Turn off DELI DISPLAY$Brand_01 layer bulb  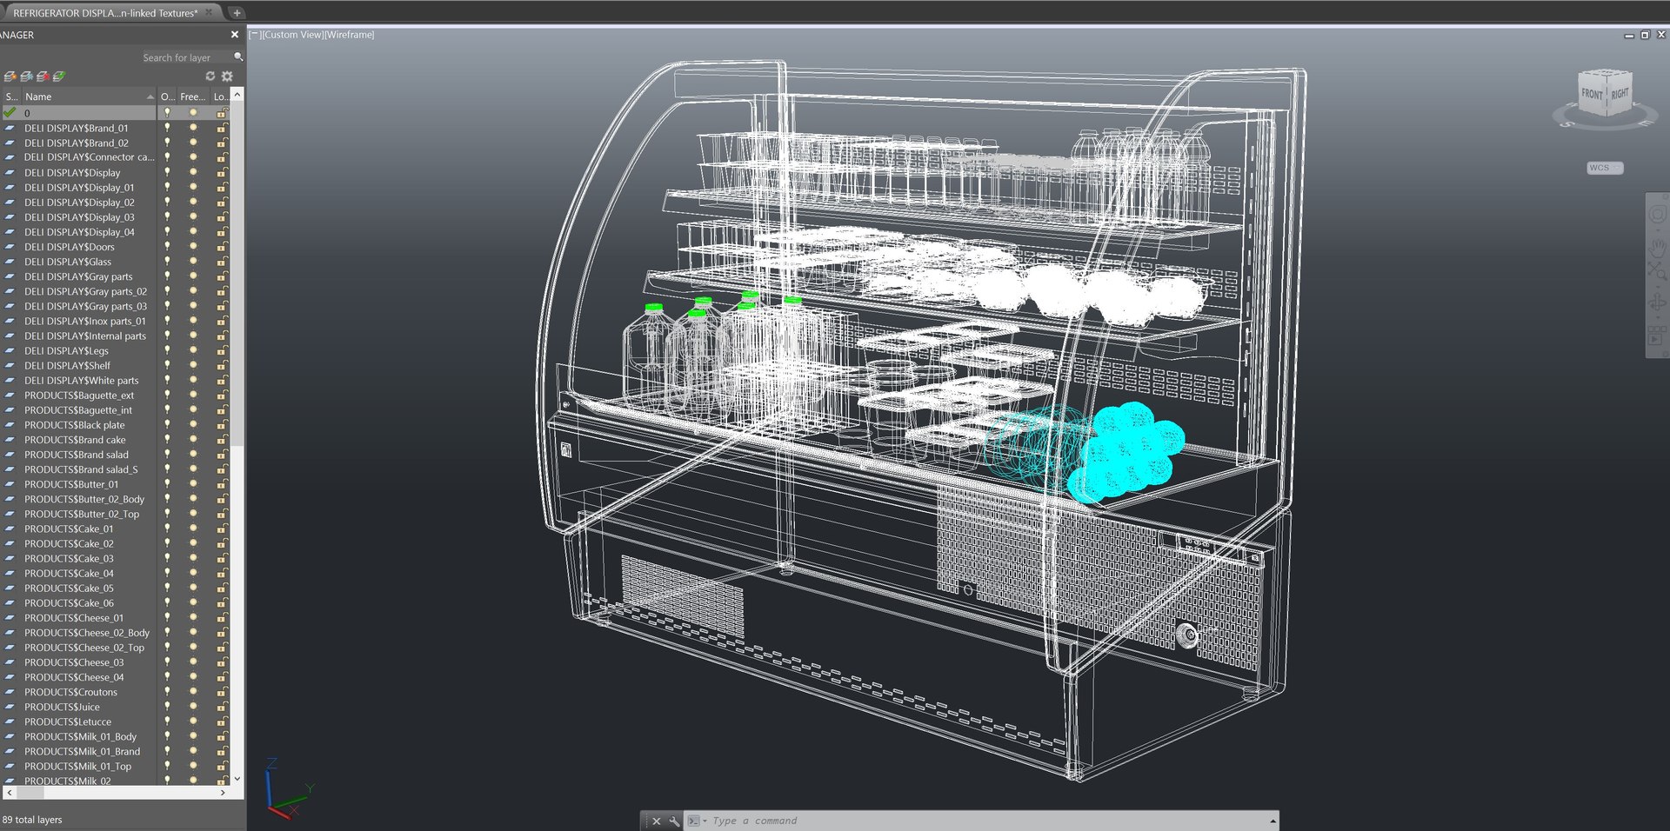point(167,128)
